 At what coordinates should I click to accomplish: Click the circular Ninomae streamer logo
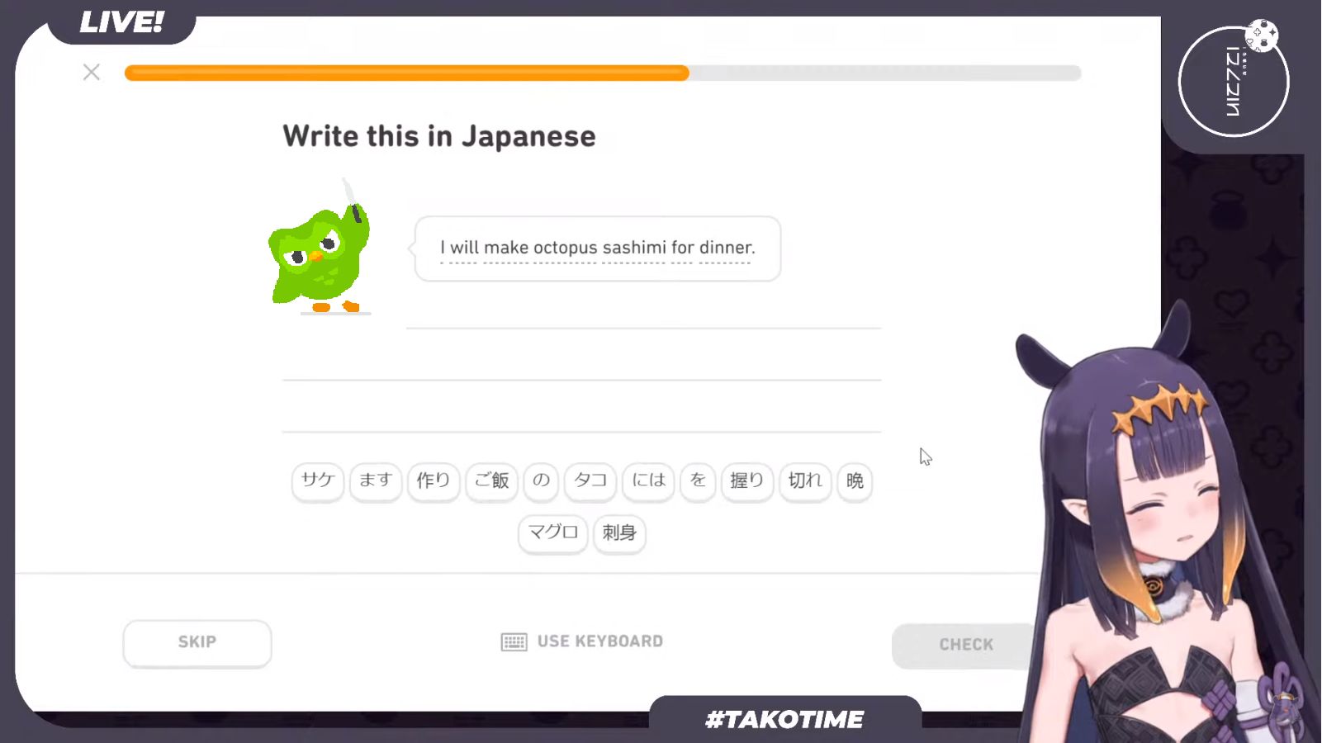tap(1233, 80)
